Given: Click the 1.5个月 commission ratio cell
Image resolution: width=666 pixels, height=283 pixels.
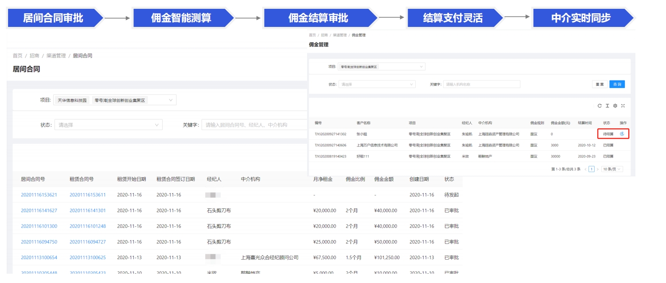Looking at the screenshot, I should click(x=354, y=258).
